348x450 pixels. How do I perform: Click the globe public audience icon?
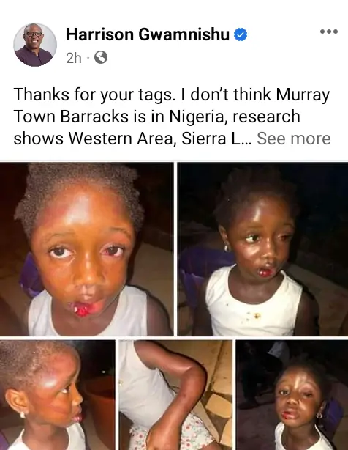pyautogui.click(x=101, y=57)
